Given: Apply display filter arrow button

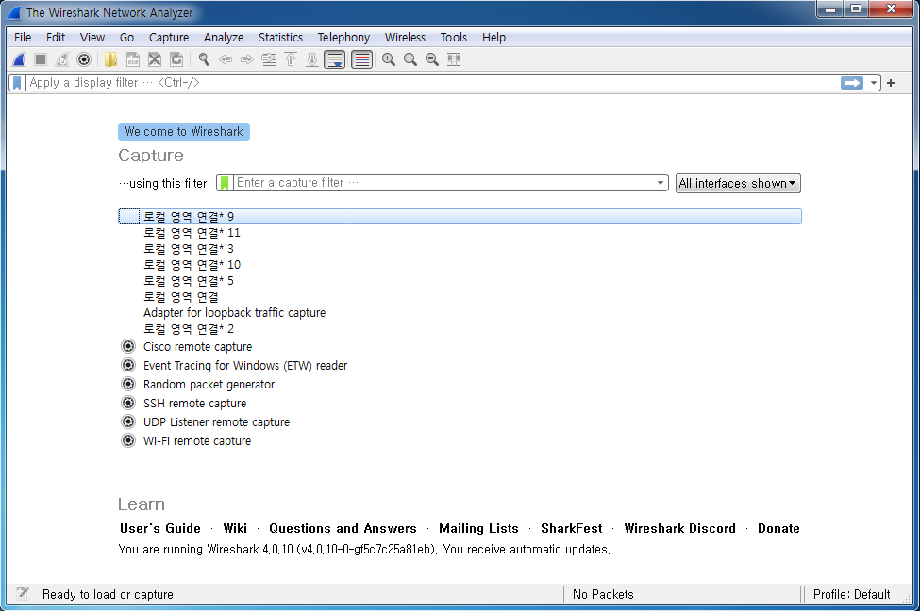Looking at the screenshot, I should click(x=851, y=83).
